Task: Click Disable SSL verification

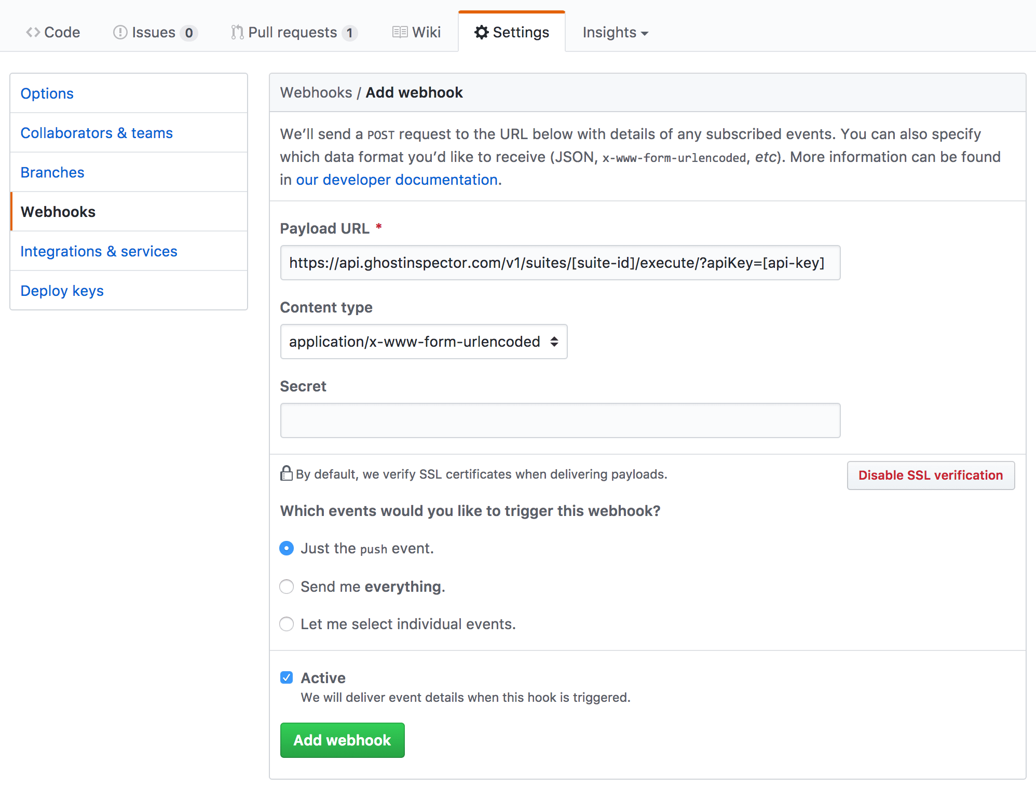Action: [x=930, y=475]
